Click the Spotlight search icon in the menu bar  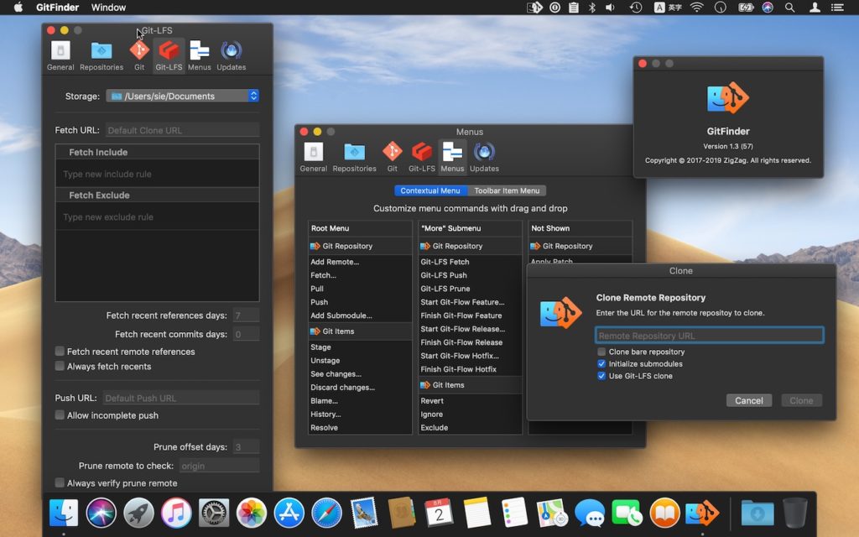pos(789,8)
